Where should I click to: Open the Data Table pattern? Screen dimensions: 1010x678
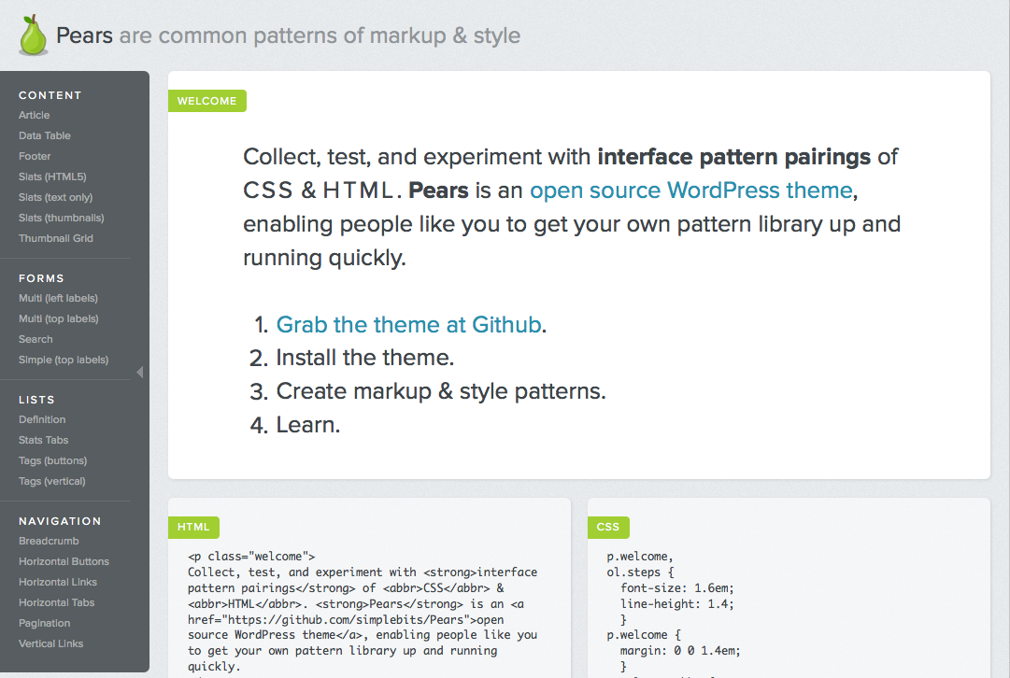pos(45,135)
